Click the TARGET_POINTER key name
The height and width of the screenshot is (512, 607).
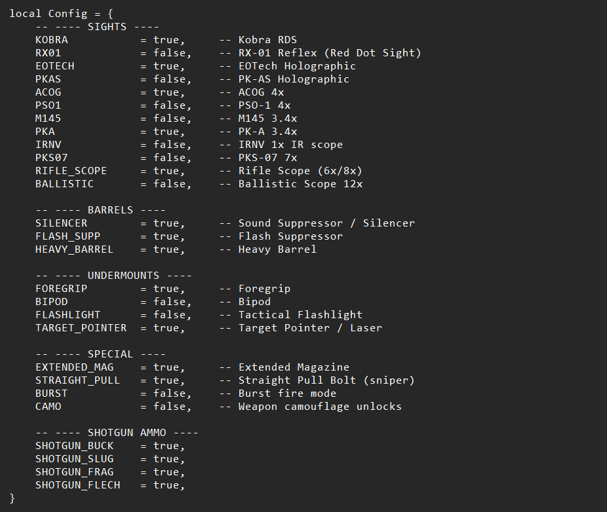pyautogui.click(x=81, y=328)
